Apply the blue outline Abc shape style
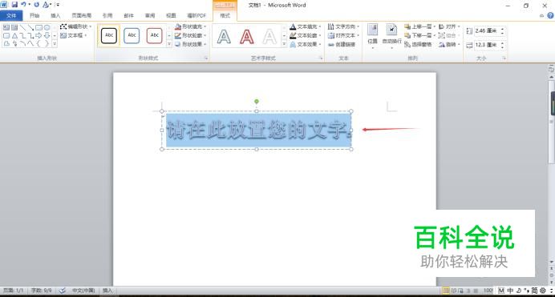 132,35
